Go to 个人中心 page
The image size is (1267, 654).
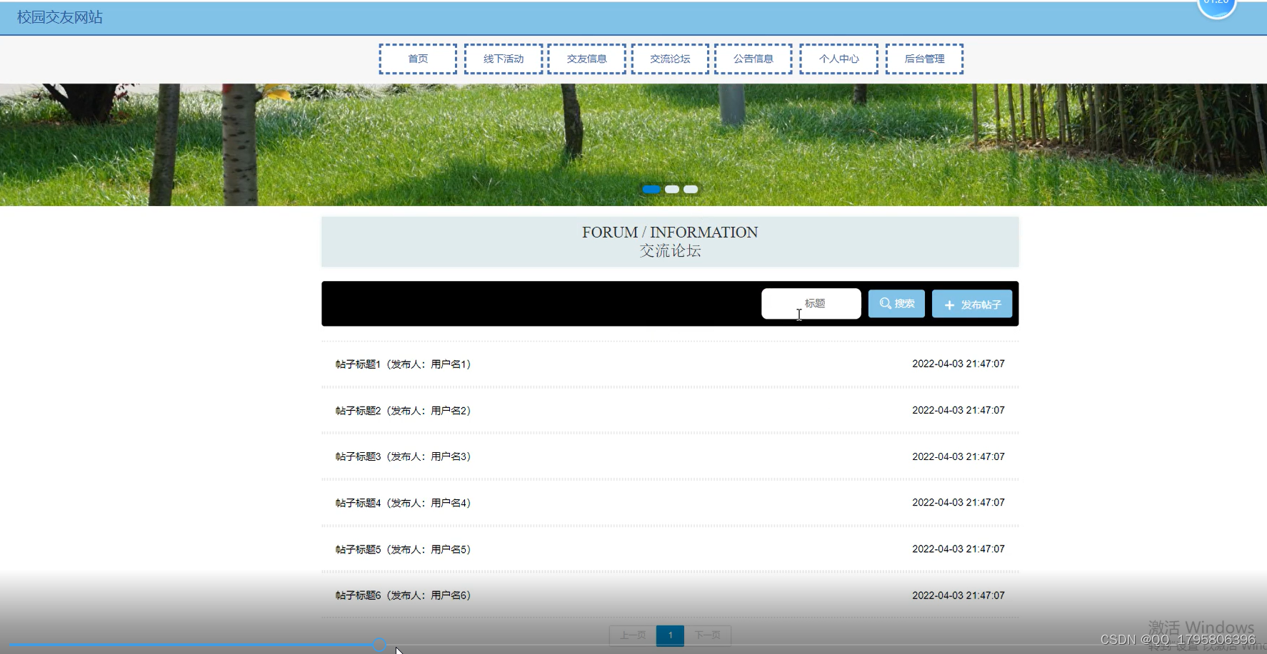839,59
